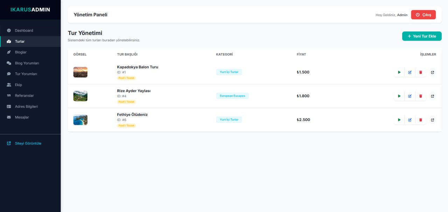Viewport: 448px width, 212px height.
Task: Open Referanslar page
Action: [x=30, y=96]
